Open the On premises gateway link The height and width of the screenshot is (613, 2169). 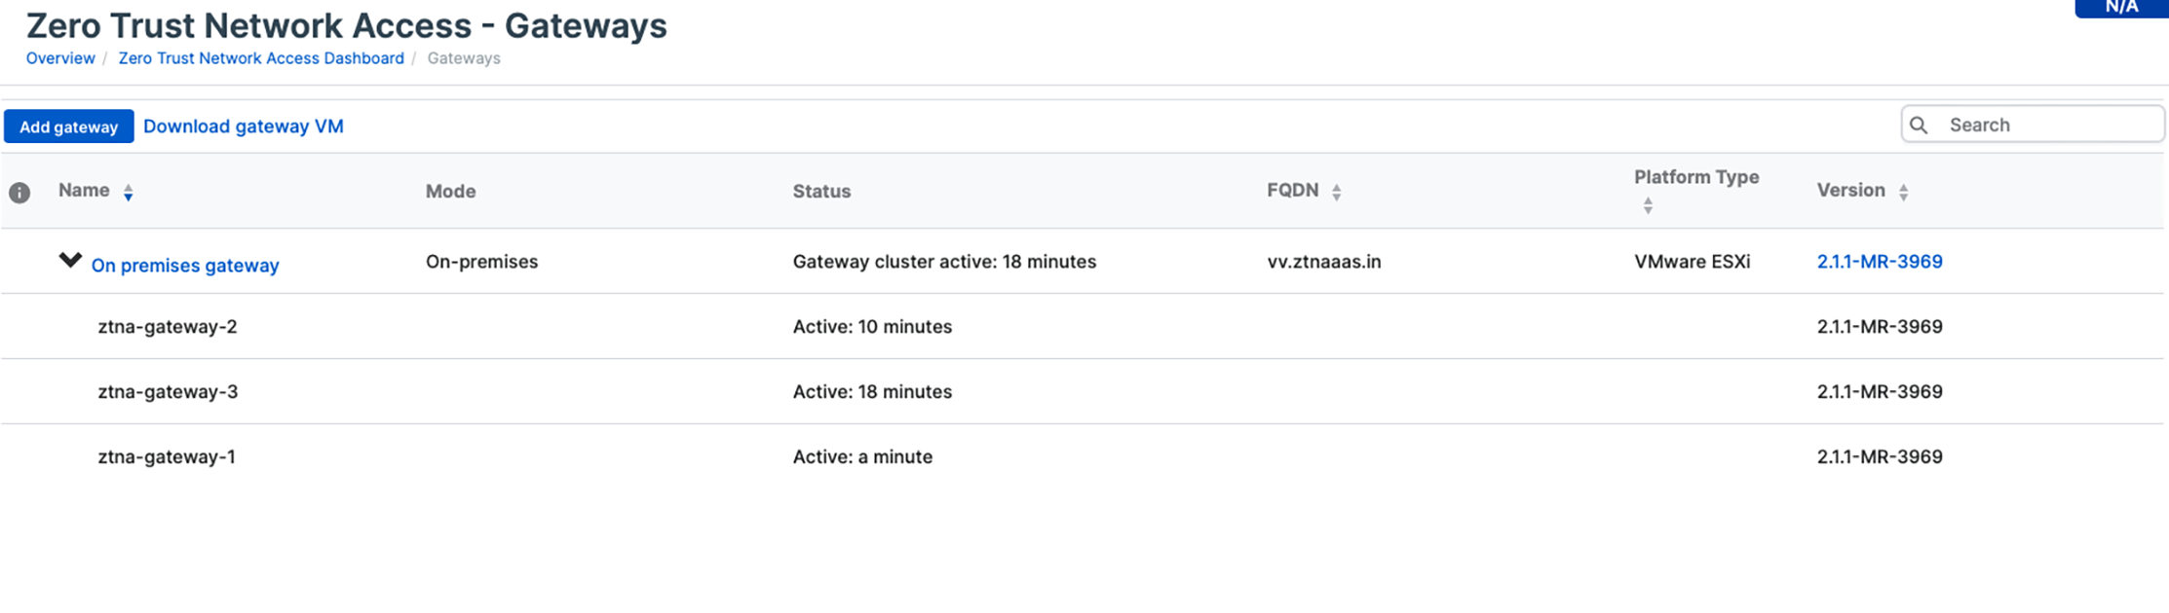[x=185, y=265]
